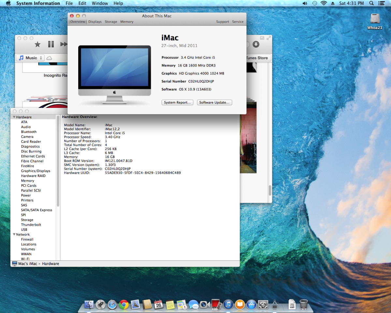The height and width of the screenshot is (313, 391).
Task: Open Google Chrome from the dock
Action: 123,305
